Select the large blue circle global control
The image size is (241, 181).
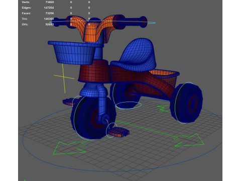point(122,136)
